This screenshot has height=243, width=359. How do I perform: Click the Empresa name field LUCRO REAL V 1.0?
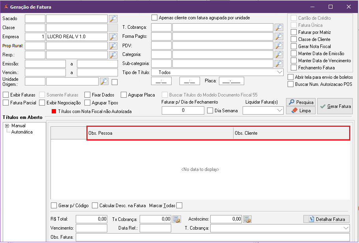pyautogui.click(x=77, y=37)
